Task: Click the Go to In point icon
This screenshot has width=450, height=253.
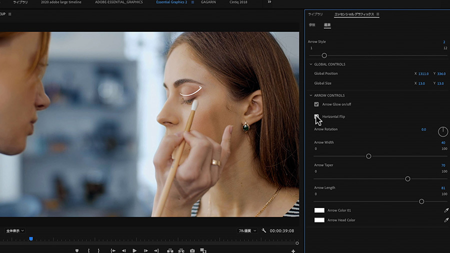Action: click(x=113, y=250)
